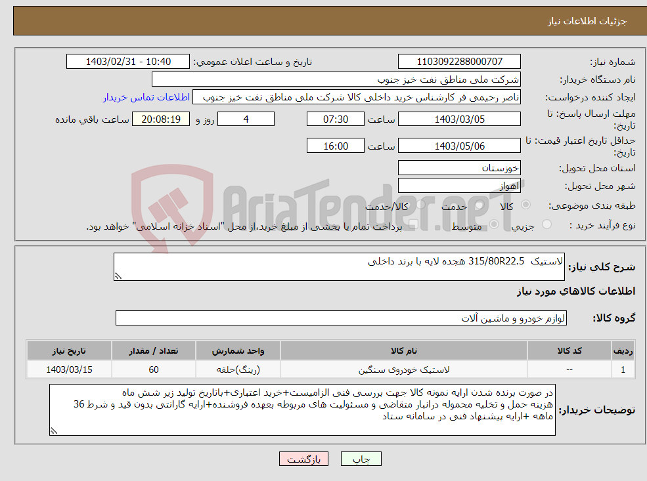Click the کد کالا column header
The height and width of the screenshot is (481, 647).
(569, 351)
